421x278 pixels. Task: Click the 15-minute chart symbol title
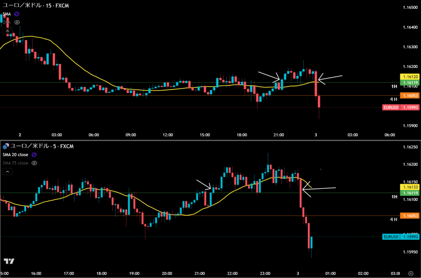pyautogui.click(x=35, y=6)
